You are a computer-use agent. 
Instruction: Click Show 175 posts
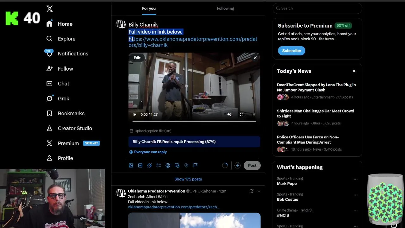pyautogui.click(x=188, y=179)
